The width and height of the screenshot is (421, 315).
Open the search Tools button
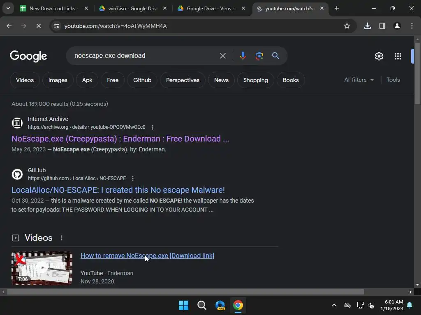point(393,80)
